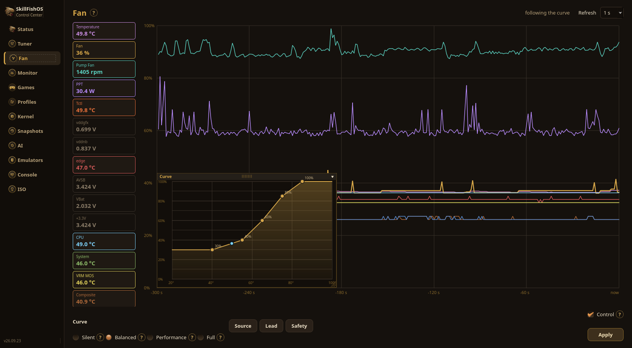Toggle the VRM MOS sensor card
632x348 pixels.
coord(104,279)
